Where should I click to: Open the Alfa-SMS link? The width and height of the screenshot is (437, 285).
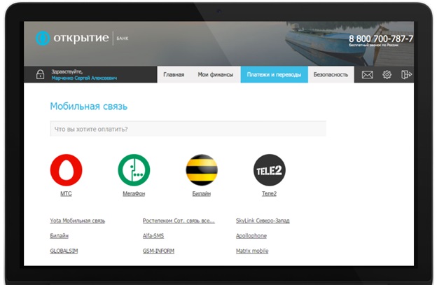coord(153,236)
